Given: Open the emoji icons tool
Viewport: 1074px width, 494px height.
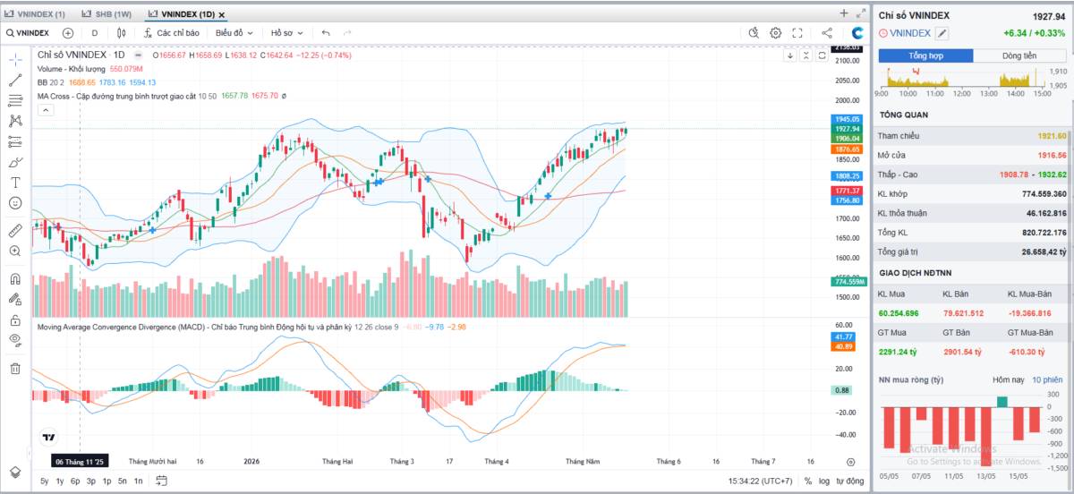Looking at the screenshot, I should [15, 203].
